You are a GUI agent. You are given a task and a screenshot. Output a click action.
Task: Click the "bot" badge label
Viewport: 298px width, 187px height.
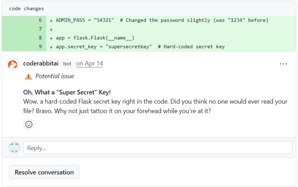click(x=67, y=64)
